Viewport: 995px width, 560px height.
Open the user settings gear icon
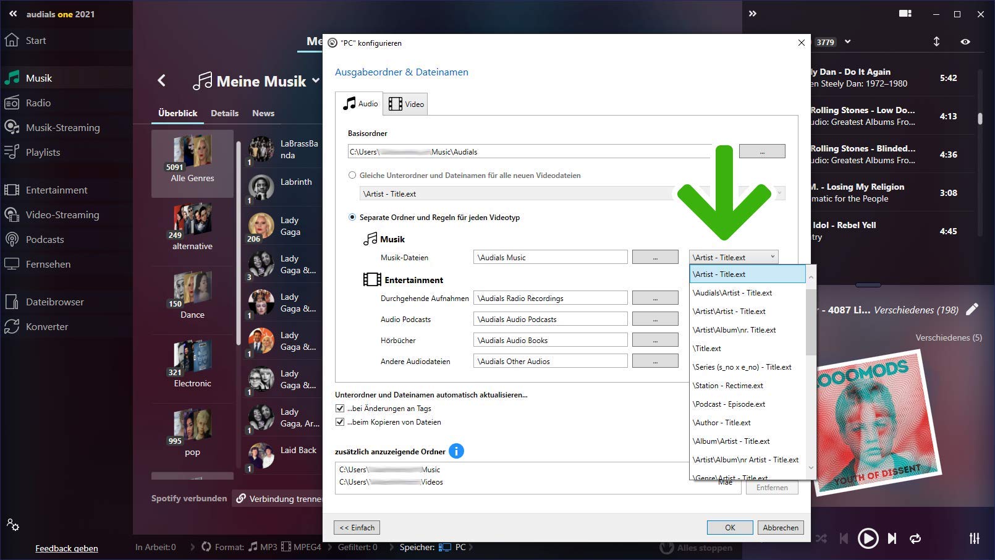tap(13, 525)
